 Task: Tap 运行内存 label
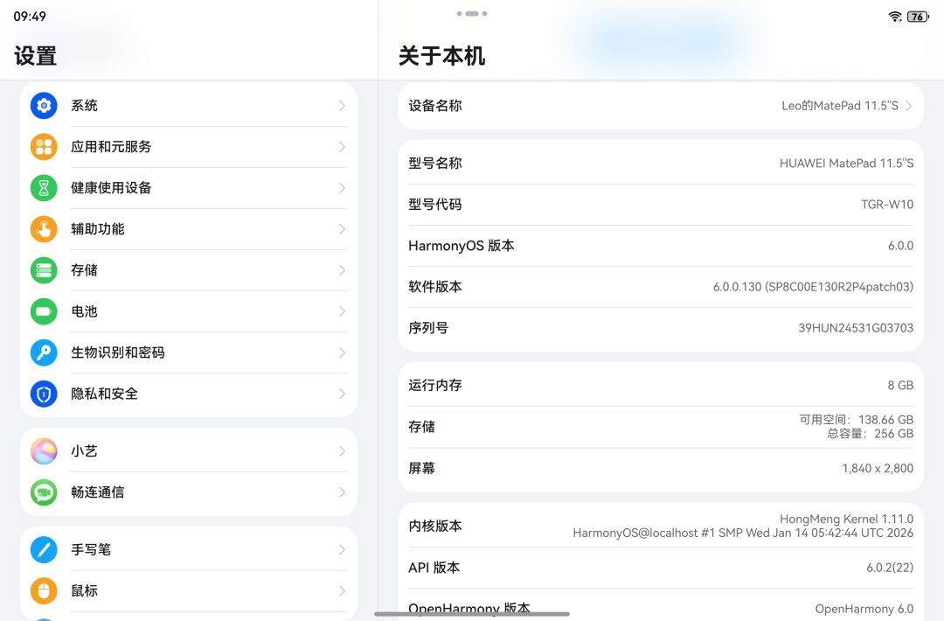435,385
